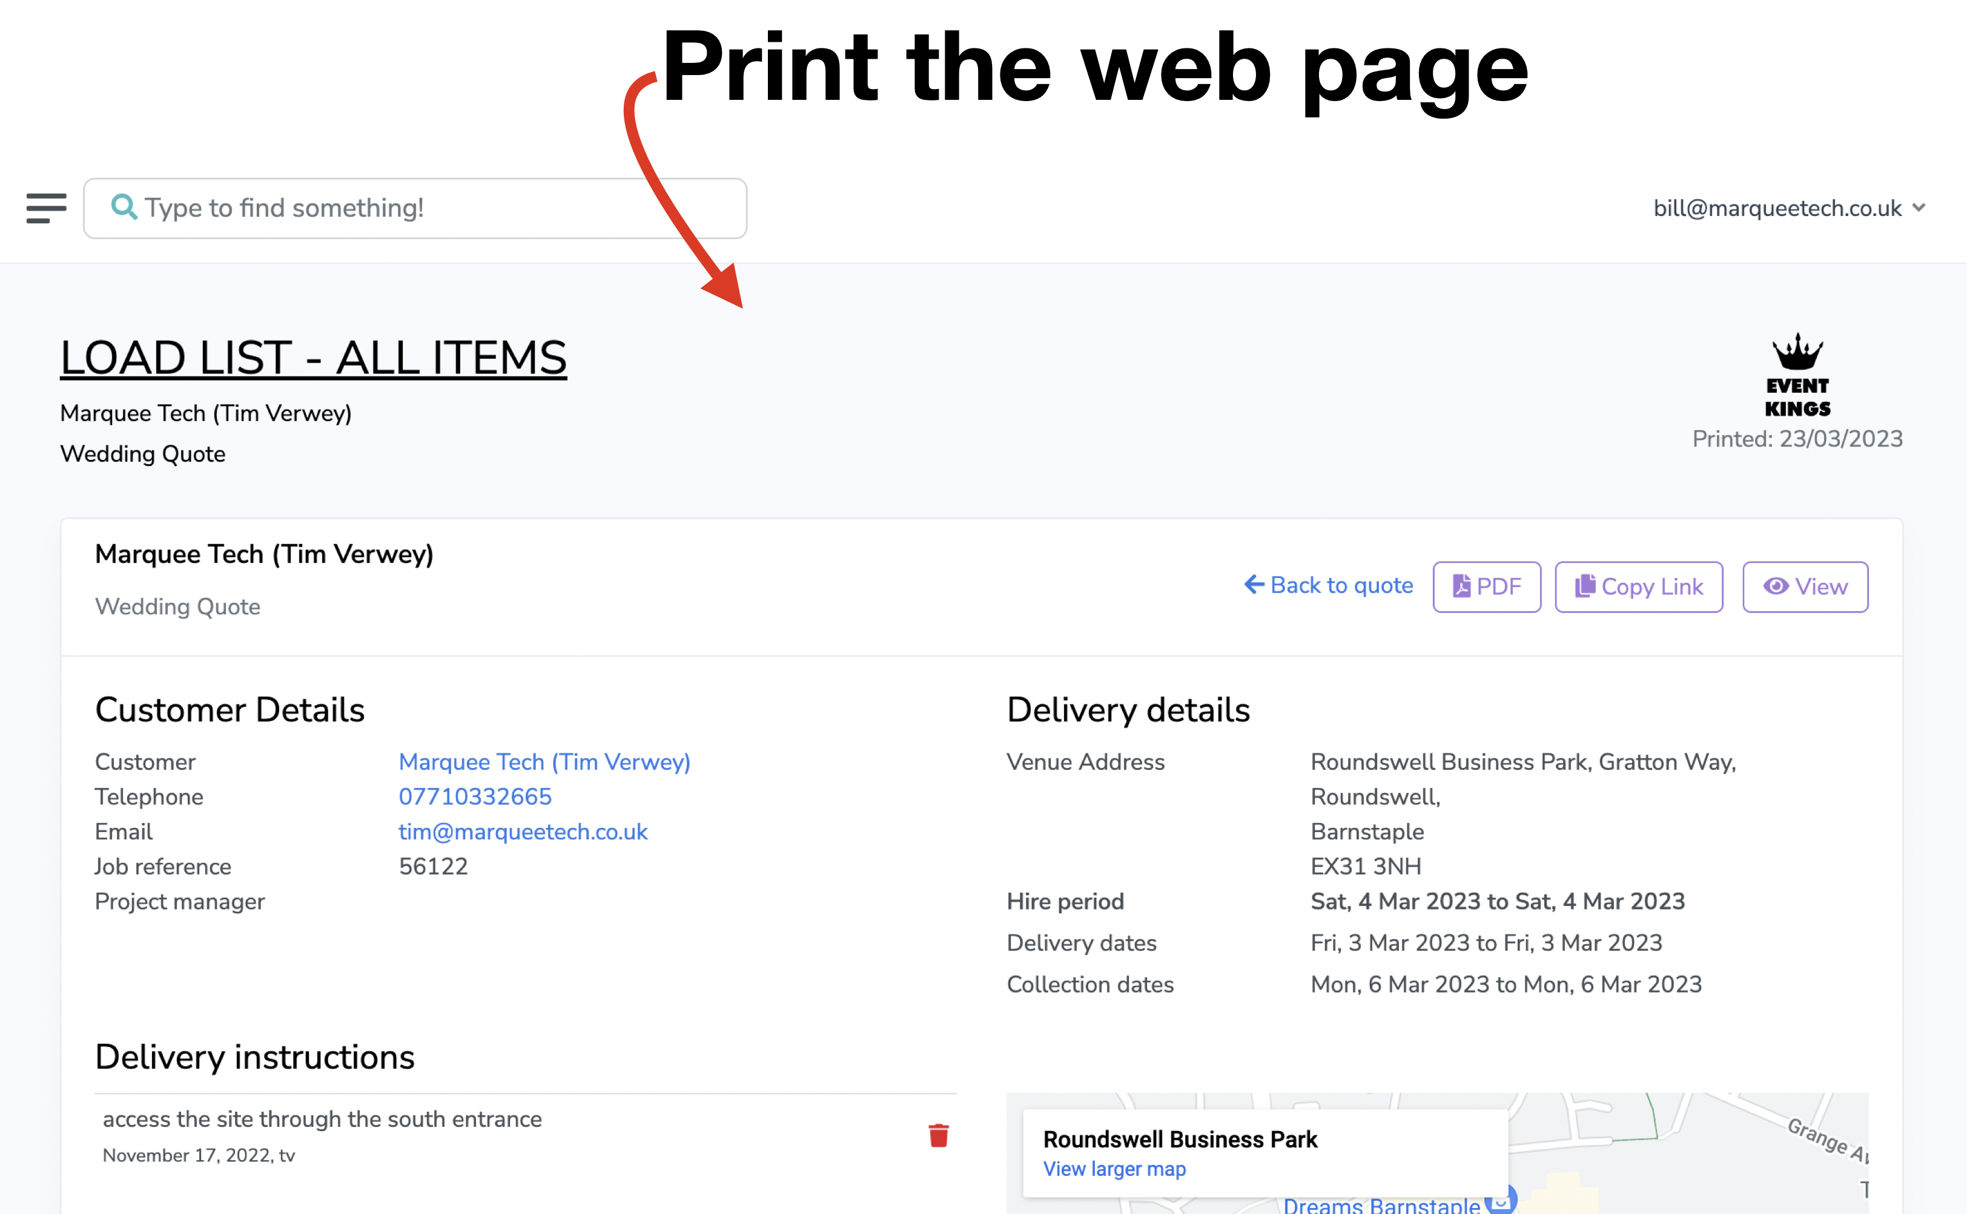Select collection dates Mon, 6 Mar 2023

tap(1506, 985)
